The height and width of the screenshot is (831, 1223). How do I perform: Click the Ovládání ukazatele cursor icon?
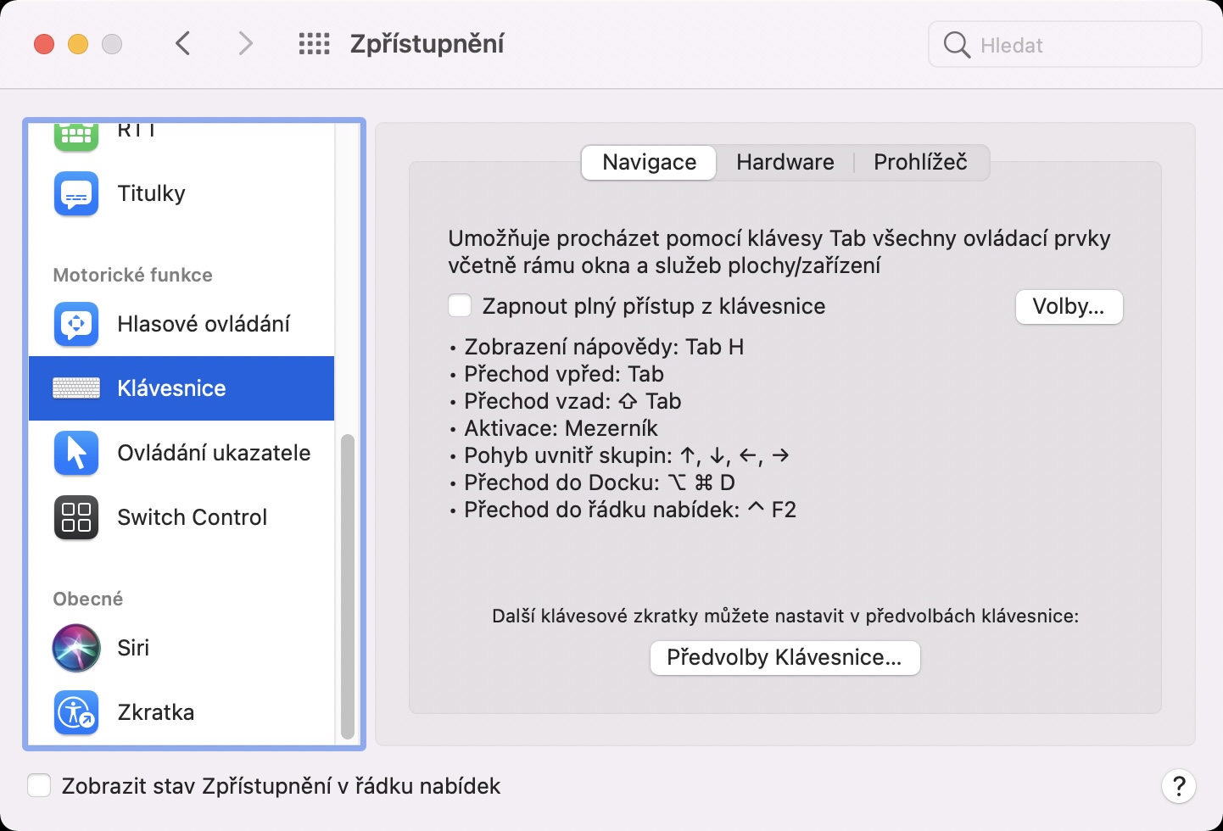pos(76,453)
